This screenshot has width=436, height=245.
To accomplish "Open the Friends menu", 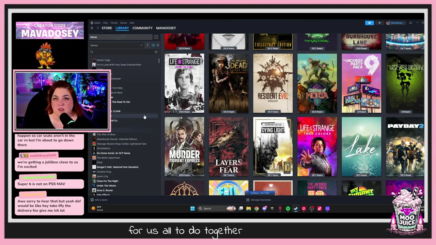I will (114, 23).
